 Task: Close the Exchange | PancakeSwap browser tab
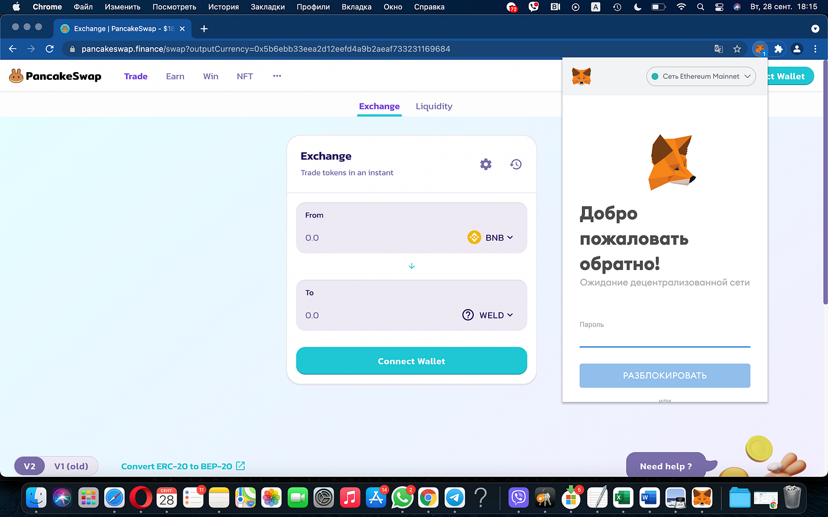182,28
